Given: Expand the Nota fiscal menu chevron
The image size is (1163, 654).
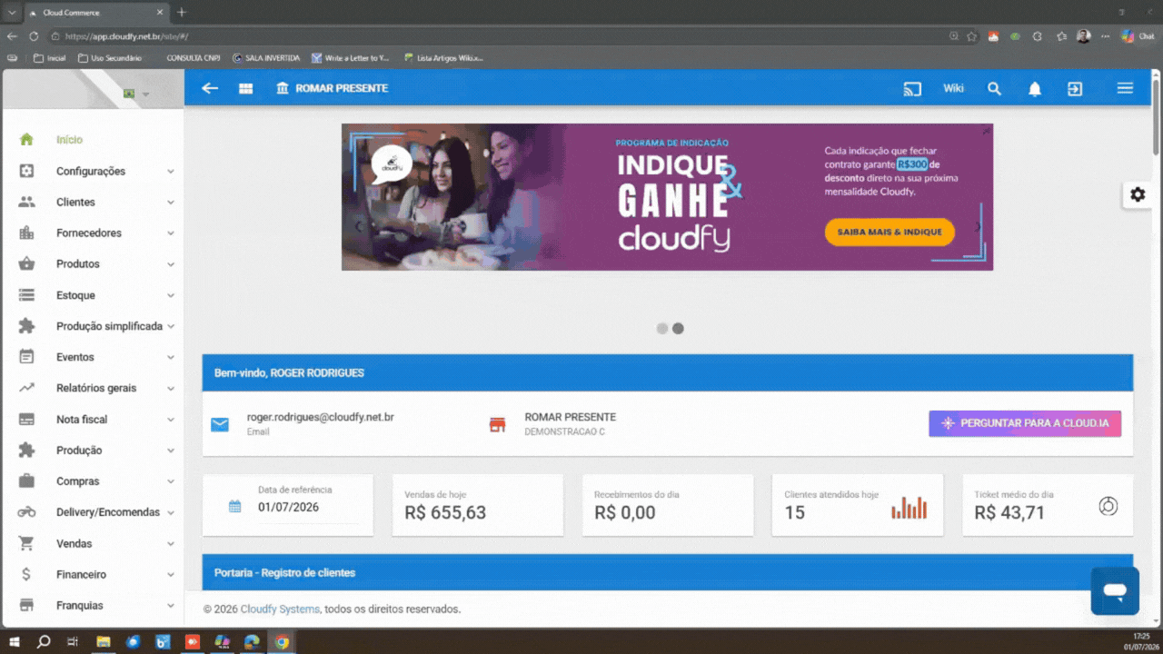Looking at the screenshot, I should click(x=171, y=420).
